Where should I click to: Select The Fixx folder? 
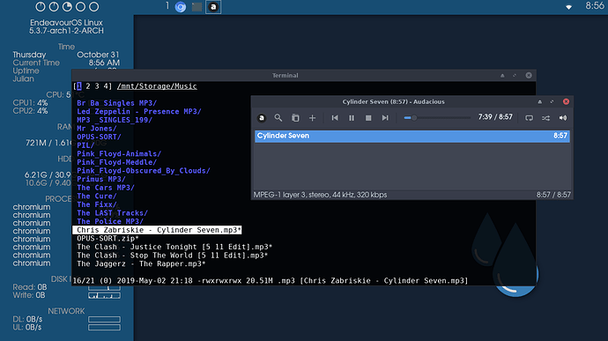(x=97, y=204)
